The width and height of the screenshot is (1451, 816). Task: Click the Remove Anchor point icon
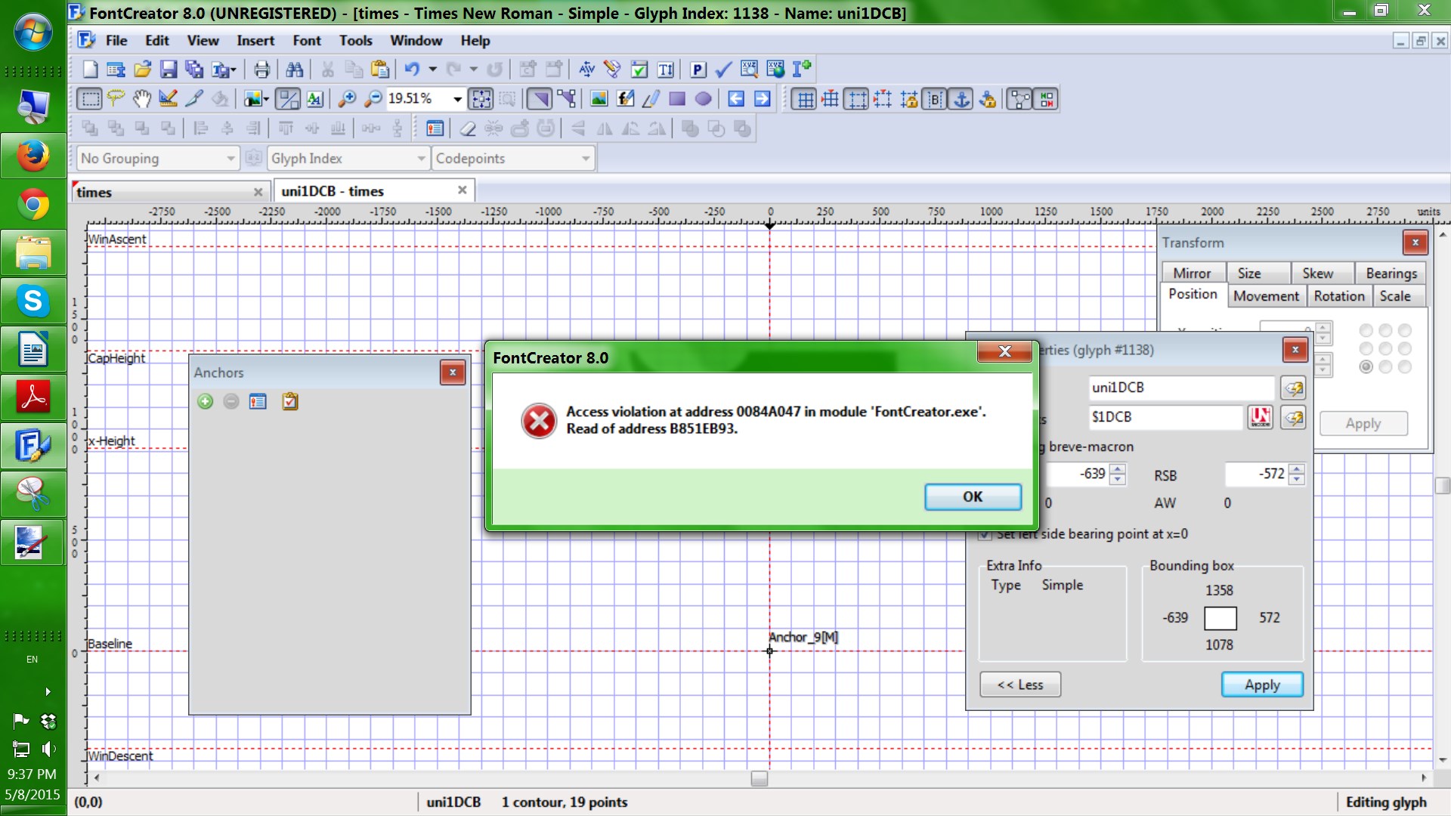point(230,400)
